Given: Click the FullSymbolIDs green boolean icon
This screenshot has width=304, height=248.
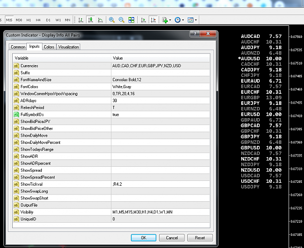Looking at the screenshot, I should coord(16,115).
